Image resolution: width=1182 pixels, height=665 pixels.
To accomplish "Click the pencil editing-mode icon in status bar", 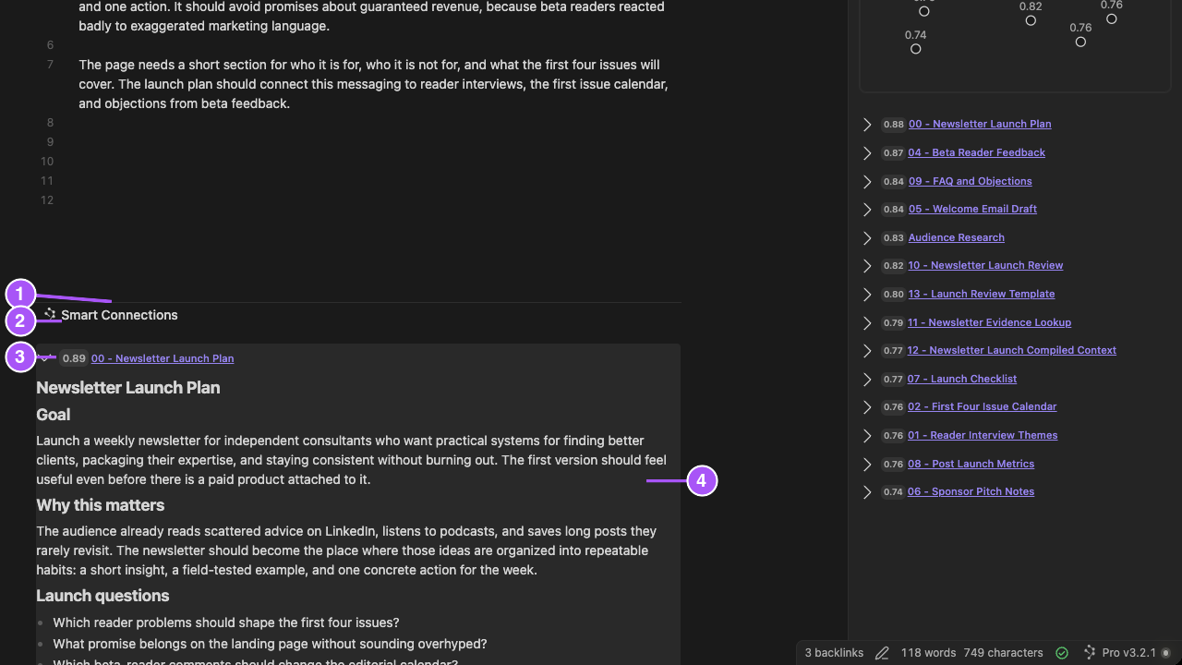I will point(882,653).
